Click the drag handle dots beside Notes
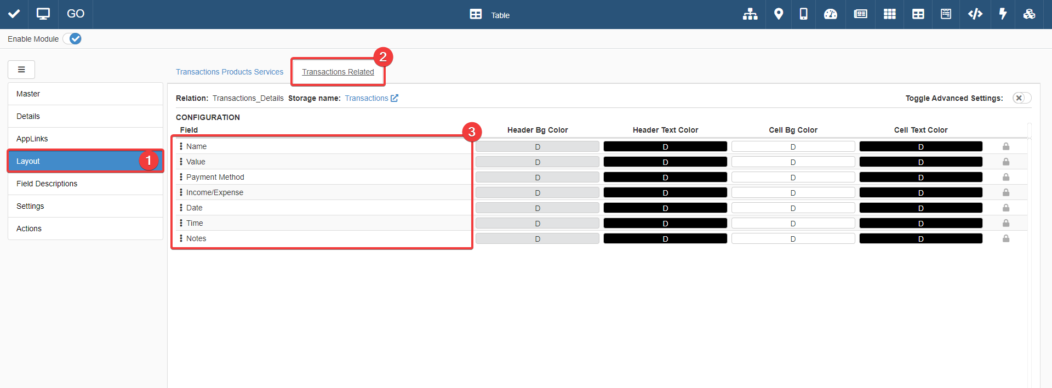Viewport: 1052px width, 388px height. point(181,238)
